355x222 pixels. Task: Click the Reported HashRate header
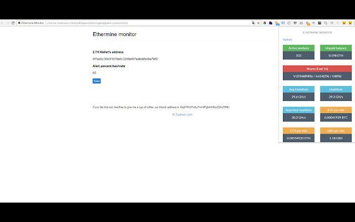pos(298,110)
